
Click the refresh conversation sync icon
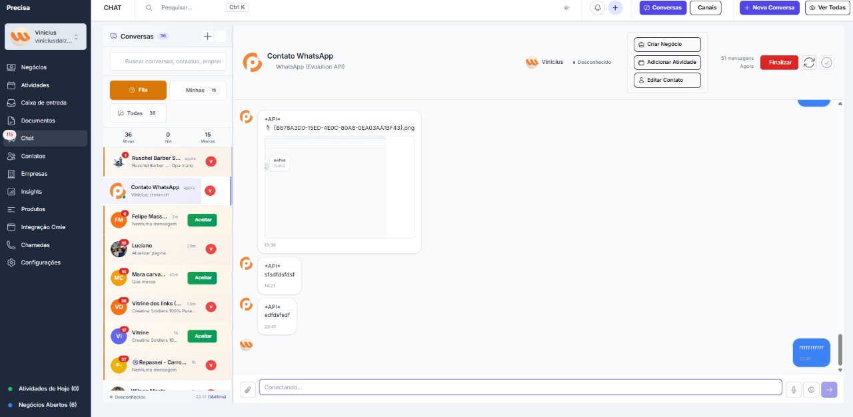pyautogui.click(x=809, y=63)
